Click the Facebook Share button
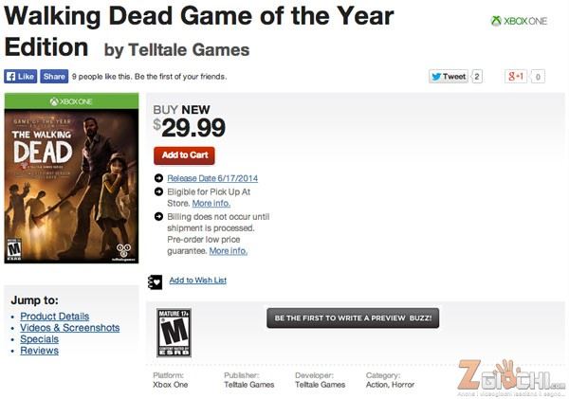This screenshot has height=399, width=569. click(x=54, y=76)
